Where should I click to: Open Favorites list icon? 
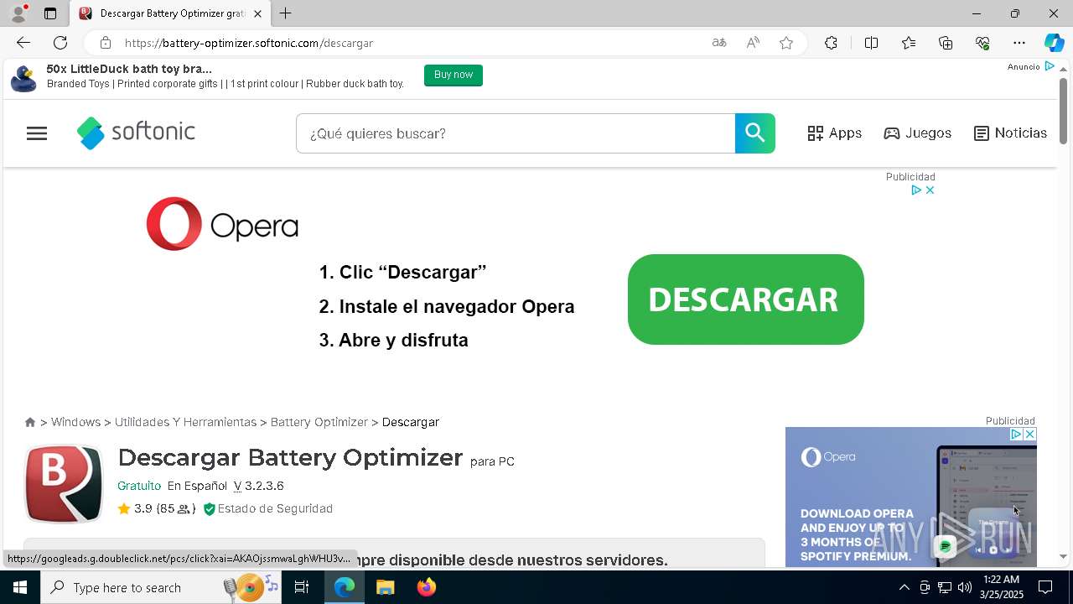coord(909,43)
